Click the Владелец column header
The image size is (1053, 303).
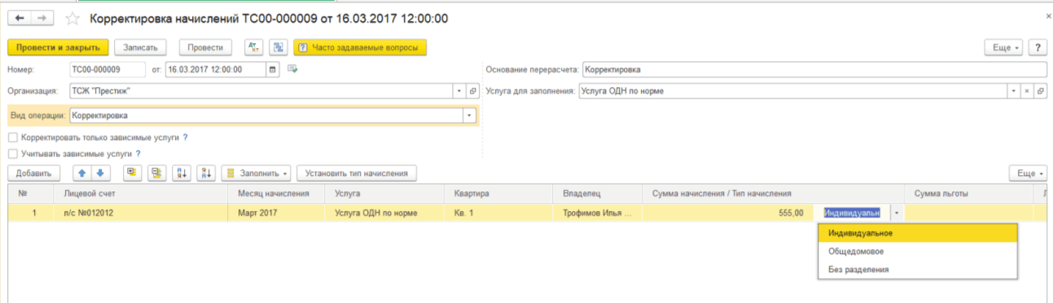click(599, 193)
